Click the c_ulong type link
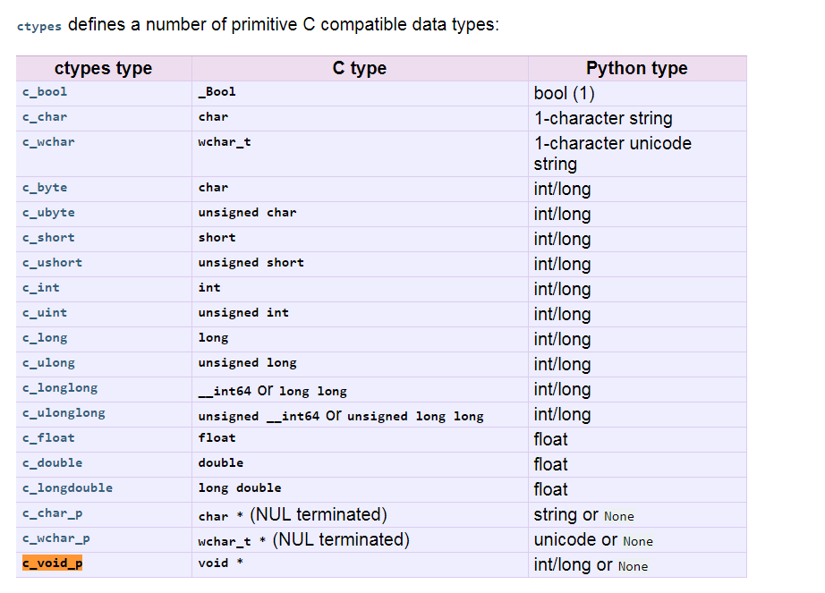Screen dimensions: 825x593 pyautogui.click(x=48, y=363)
